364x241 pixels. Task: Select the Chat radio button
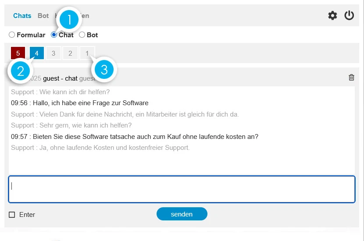point(54,35)
